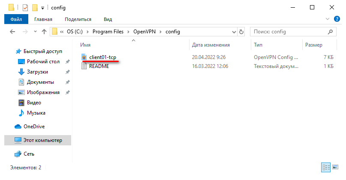This screenshot has height=180, width=346.
Task: Open the Quick Access Toolbar customize dropdown
Action: (x=42, y=8)
